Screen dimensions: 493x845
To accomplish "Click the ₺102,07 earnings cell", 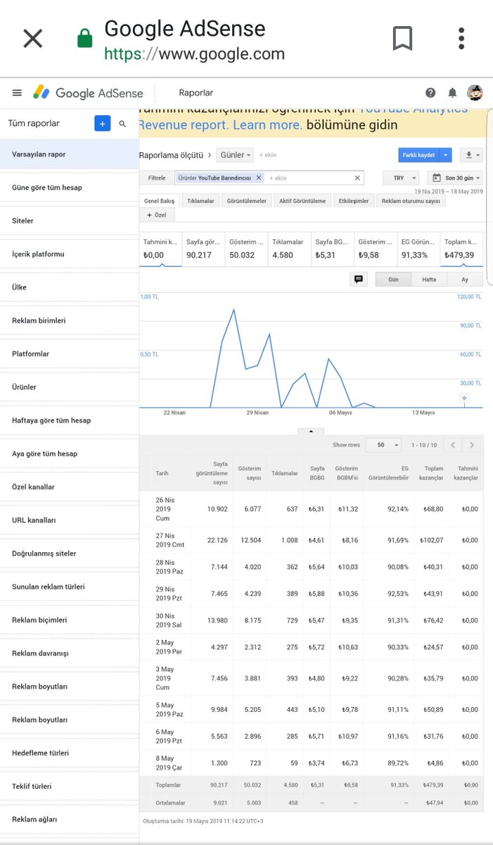I will 432,540.
